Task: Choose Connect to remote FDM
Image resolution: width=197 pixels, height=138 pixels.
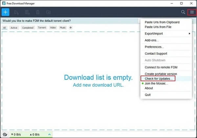Action: pyautogui.click(x=166, y=67)
